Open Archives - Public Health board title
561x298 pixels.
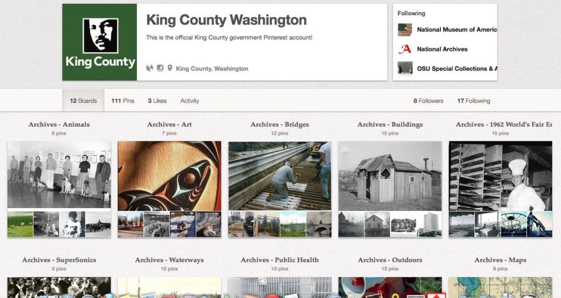pos(280,260)
